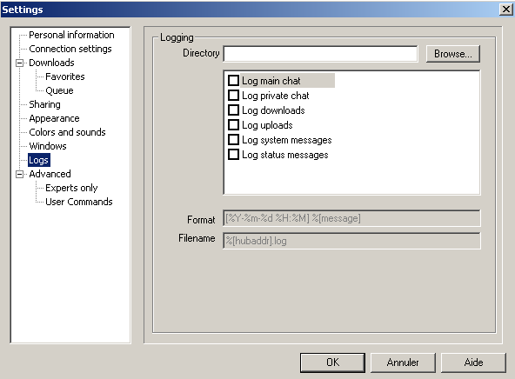Enable the Log main chat checkbox
This screenshot has height=379, width=515.
coord(233,80)
